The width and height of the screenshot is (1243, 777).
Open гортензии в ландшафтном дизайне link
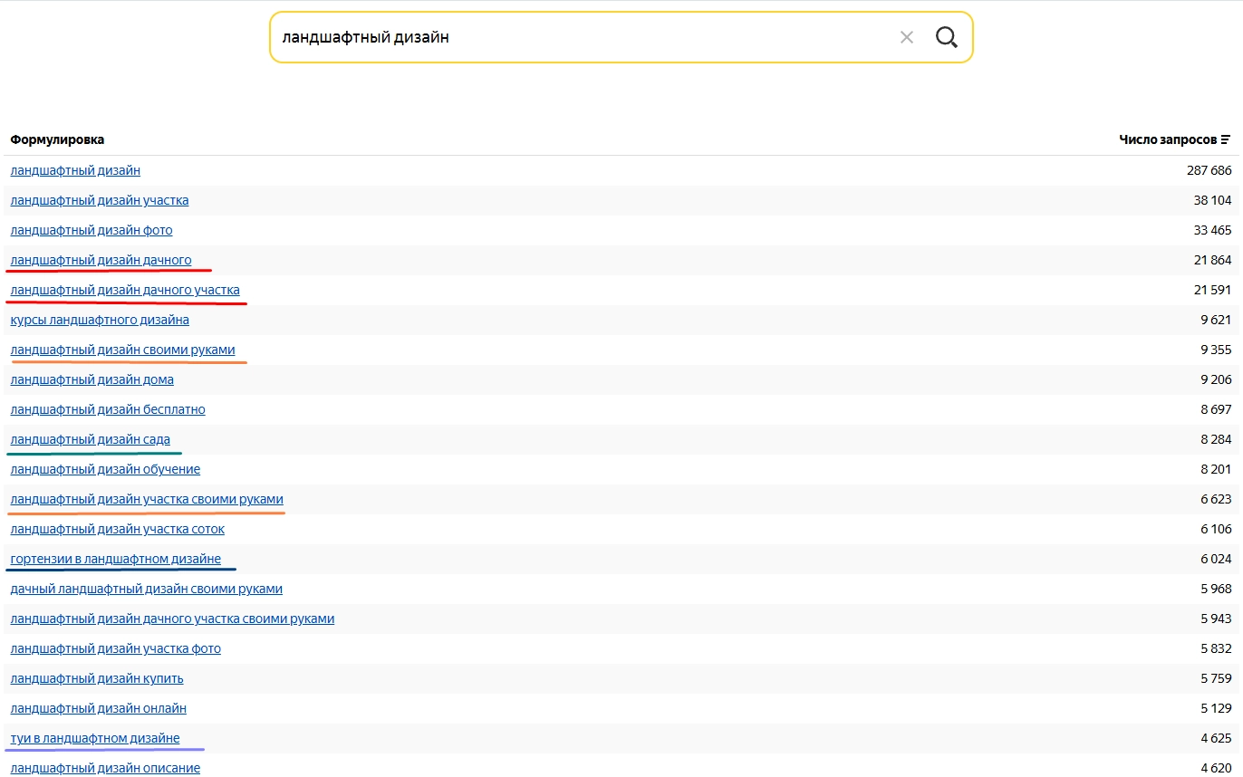tap(115, 559)
